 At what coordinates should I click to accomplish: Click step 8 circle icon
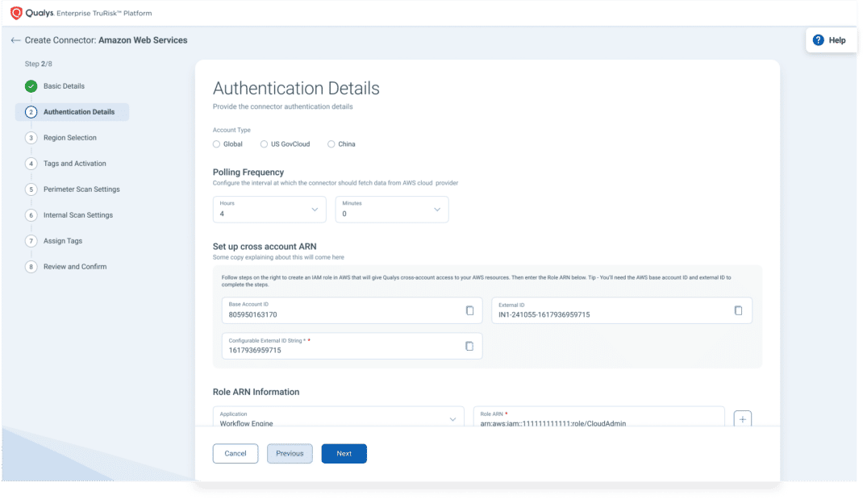31,267
